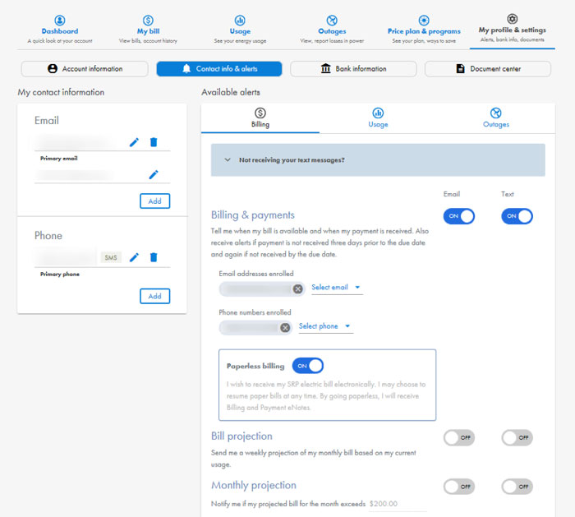Click the Usage chart icon in top navigation
This screenshot has width=575, height=517.
[240, 21]
